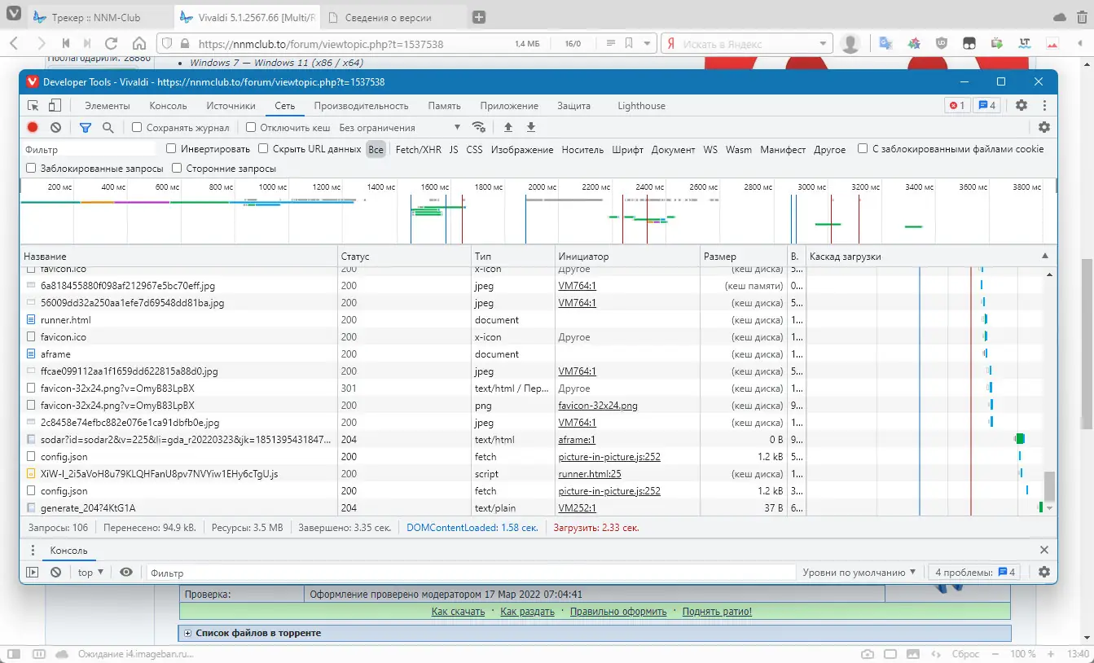The width and height of the screenshot is (1094, 663).
Task: Expand the Уровни по умолчанию dropdown
Action: click(859, 573)
